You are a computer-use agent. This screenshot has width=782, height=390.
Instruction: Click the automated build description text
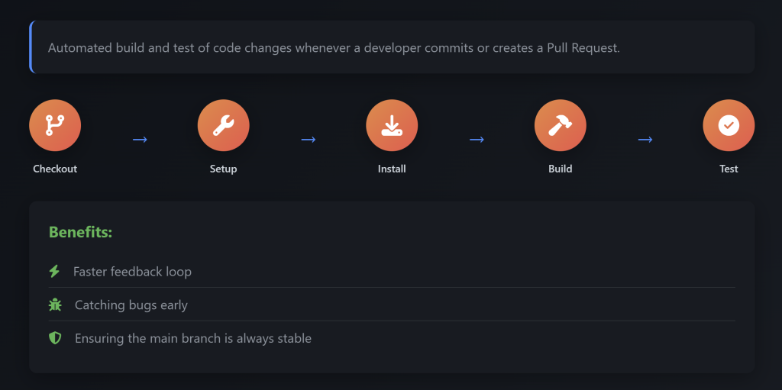point(334,47)
